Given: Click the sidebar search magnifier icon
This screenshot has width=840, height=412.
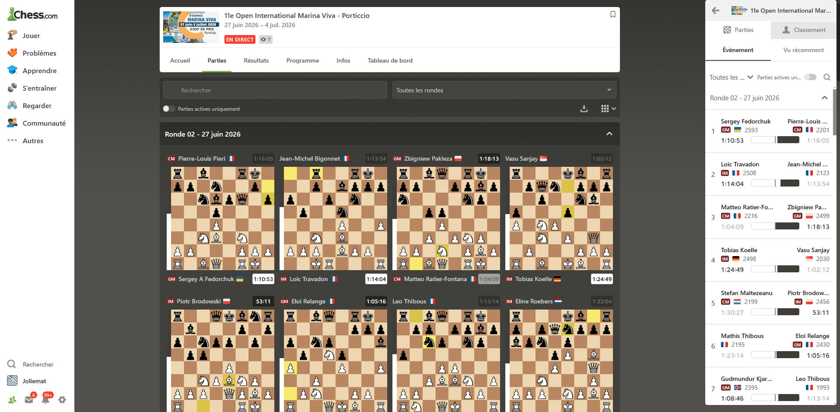Looking at the screenshot, I should click(12, 364).
